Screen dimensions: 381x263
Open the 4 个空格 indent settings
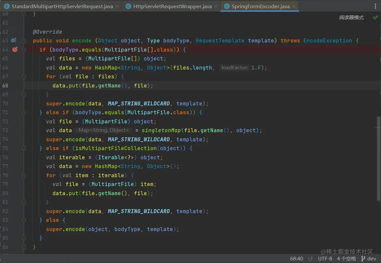pyautogui.click(x=346, y=259)
